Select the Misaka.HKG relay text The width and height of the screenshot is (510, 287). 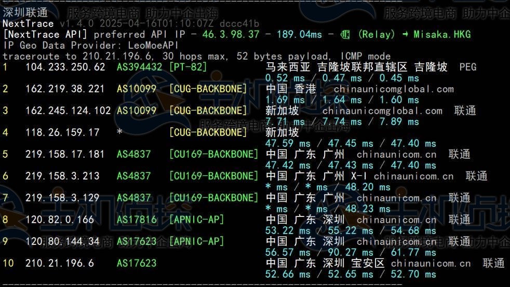(442, 34)
